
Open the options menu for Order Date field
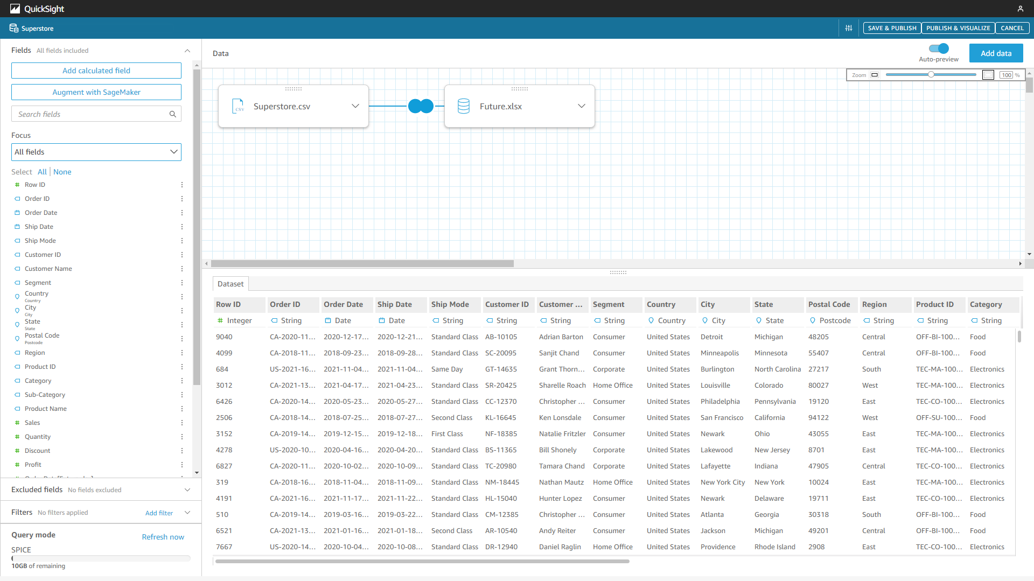181,213
